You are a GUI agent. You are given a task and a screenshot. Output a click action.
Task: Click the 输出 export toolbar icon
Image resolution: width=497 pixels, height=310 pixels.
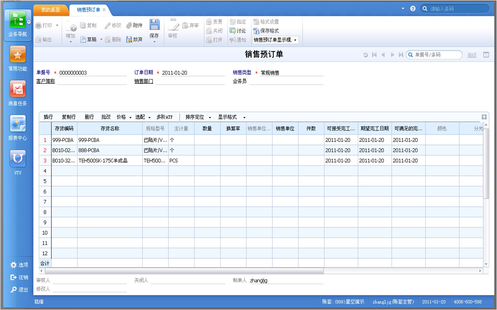[x=39, y=40]
